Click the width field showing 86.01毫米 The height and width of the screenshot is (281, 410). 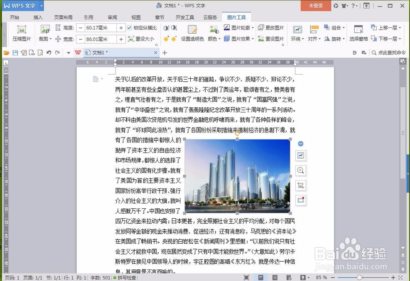[x=101, y=39]
